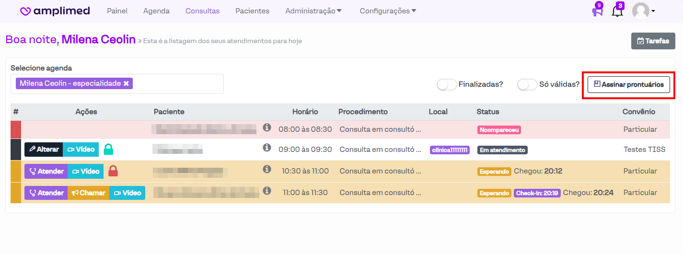Click the megaphone announcements icon with badge 9
This screenshot has height=254, width=683.
click(x=597, y=11)
